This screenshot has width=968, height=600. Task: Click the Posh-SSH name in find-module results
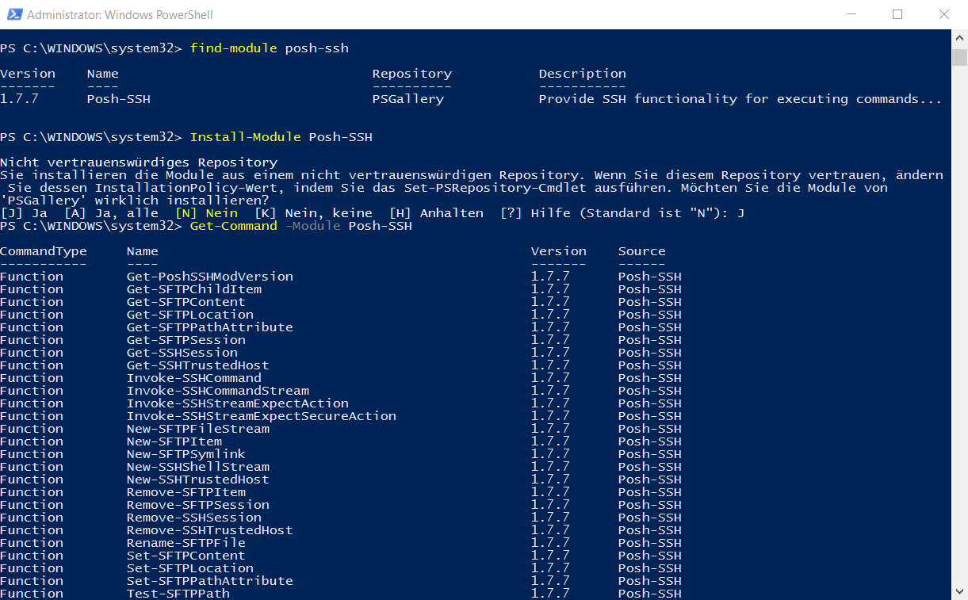pyautogui.click(x=119, y=99)
